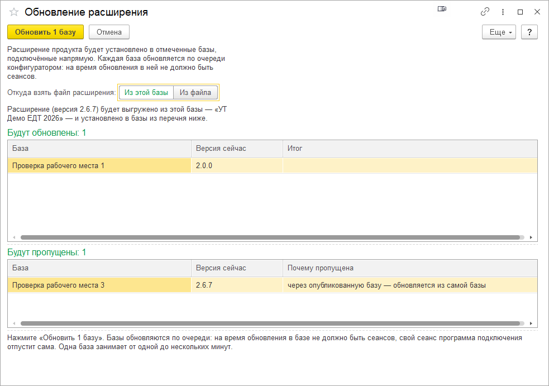Viewport: 549px width, 386px height.
Task: Select version cell 2.6.7
Action: tap(237, 285)
